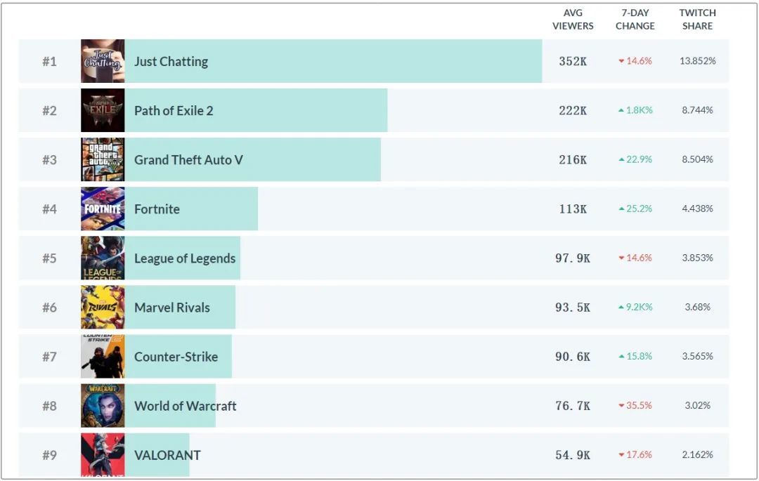Open the Path of Exile 2 link
The height and width of the screenshot is (481, 759).
click(x=174, y=110)
